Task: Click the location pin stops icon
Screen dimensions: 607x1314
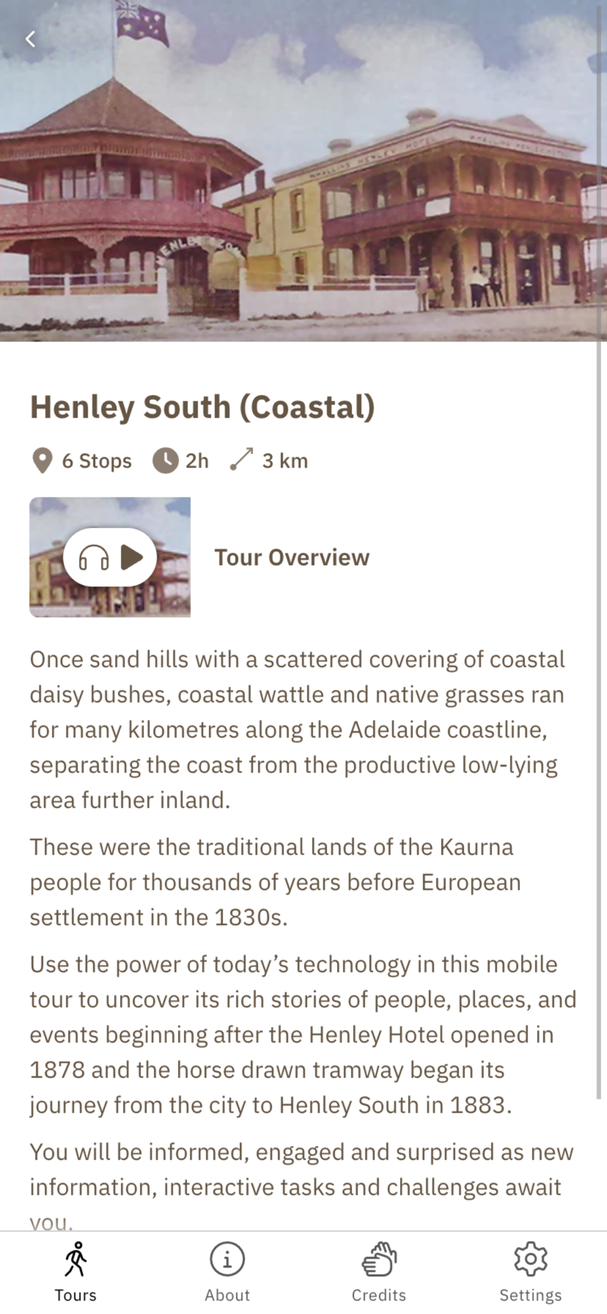Action: (42, 461)
